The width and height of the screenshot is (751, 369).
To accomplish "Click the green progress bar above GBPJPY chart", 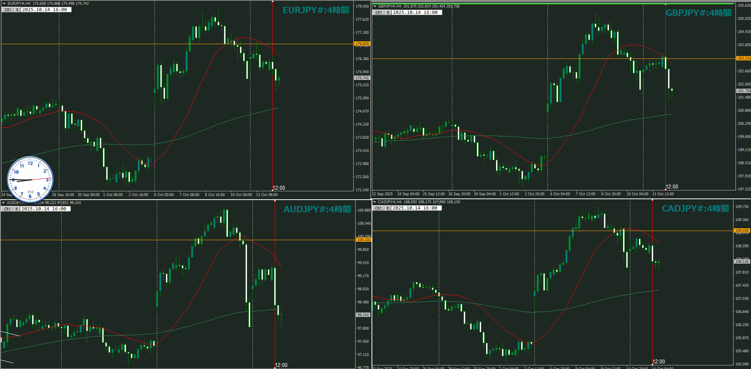I will pos(553,4).
